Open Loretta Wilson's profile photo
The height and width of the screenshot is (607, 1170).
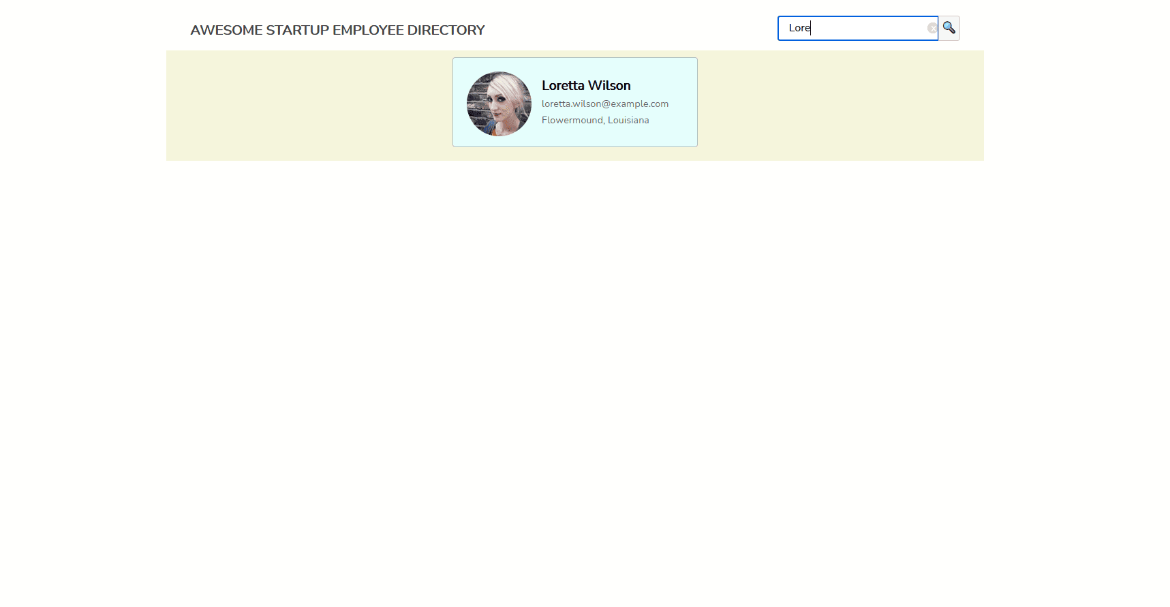click(x=499, y=104)
